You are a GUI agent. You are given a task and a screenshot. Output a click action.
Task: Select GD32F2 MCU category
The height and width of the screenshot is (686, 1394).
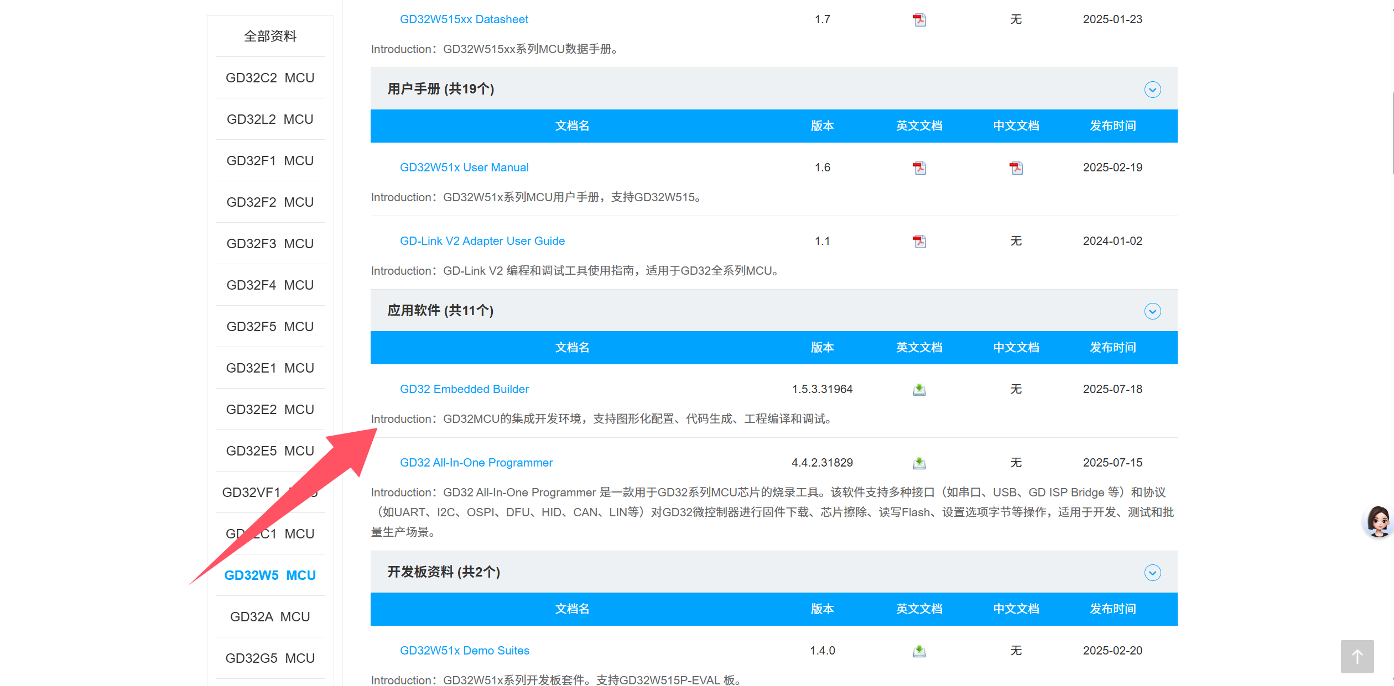(270, 202)
